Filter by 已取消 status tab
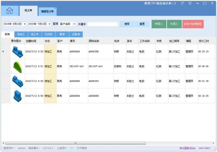The width and height of the screenshot is (217, 152). [76, 34]
